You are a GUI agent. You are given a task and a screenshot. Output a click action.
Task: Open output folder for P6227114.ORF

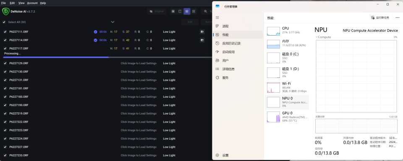202,40
